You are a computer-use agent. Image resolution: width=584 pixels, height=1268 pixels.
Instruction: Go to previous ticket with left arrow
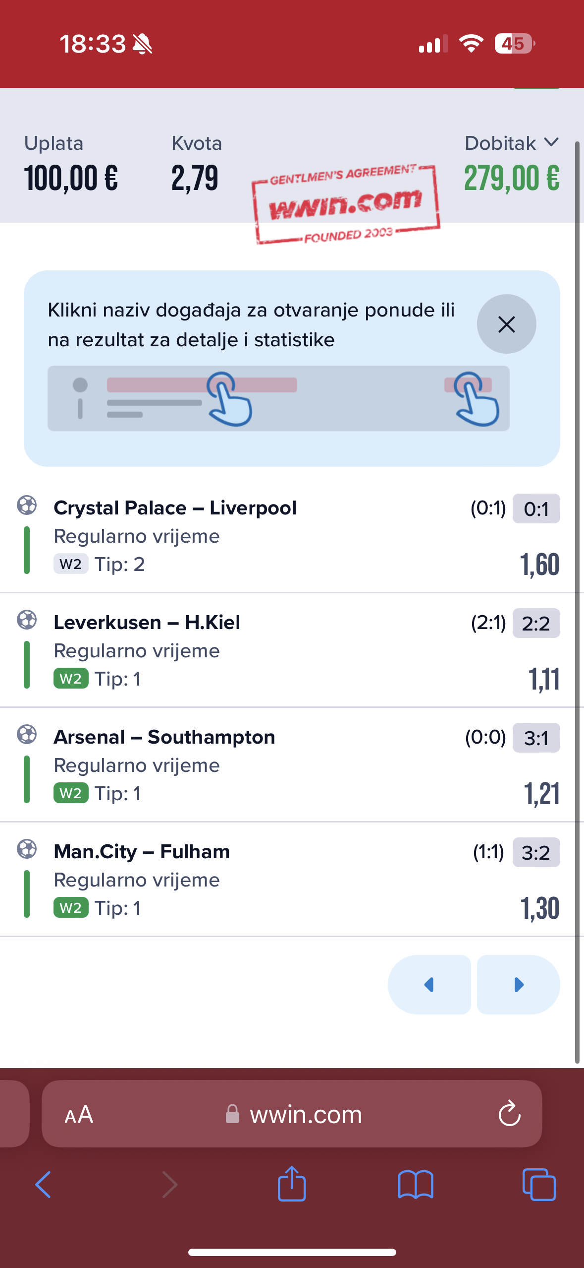(x=429, y=985)
